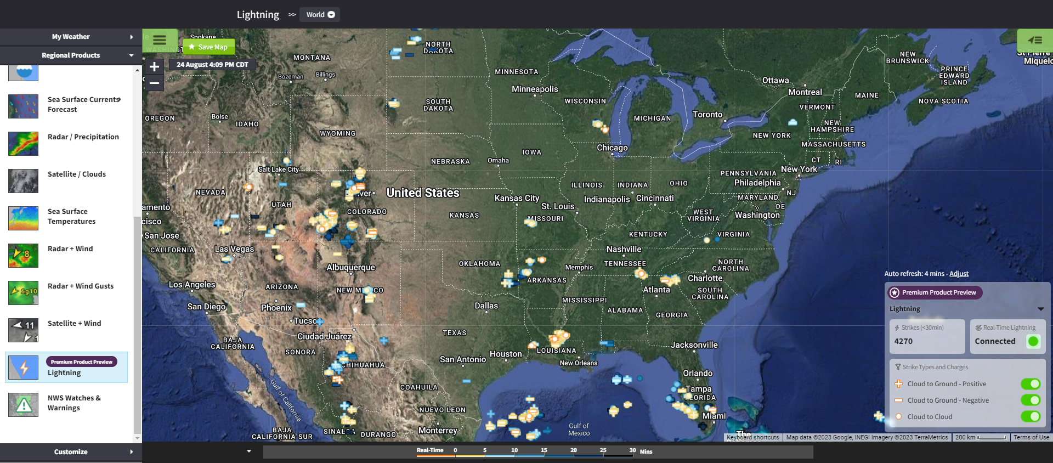
Task: Click the lightning bolt icon beside Strikes
Action: tap(897, 328)
